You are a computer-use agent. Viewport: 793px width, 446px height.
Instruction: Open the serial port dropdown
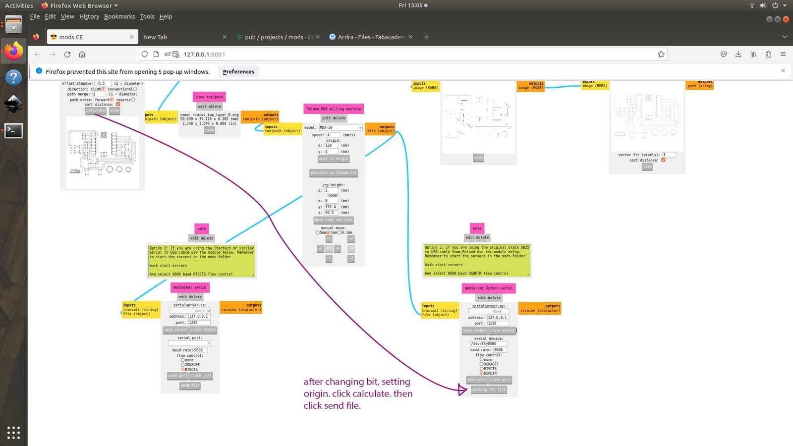pos(190,343)
